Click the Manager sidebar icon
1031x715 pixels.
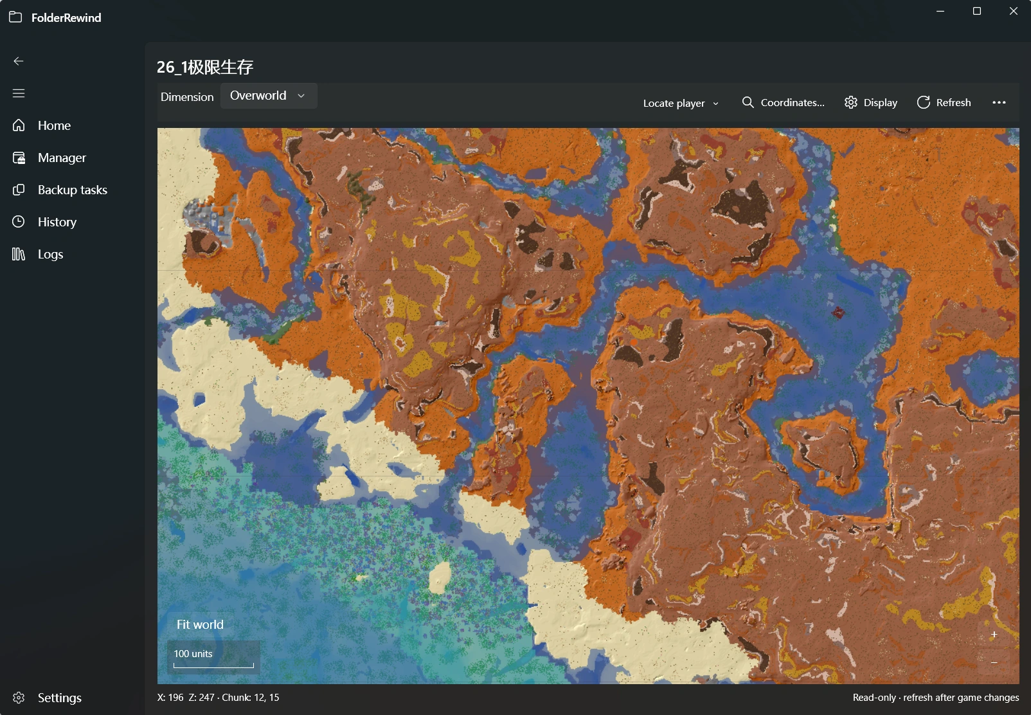pyautogui.click(x=19, y=158)
